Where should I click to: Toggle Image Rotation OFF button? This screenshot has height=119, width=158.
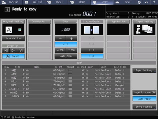click(144, 93)
